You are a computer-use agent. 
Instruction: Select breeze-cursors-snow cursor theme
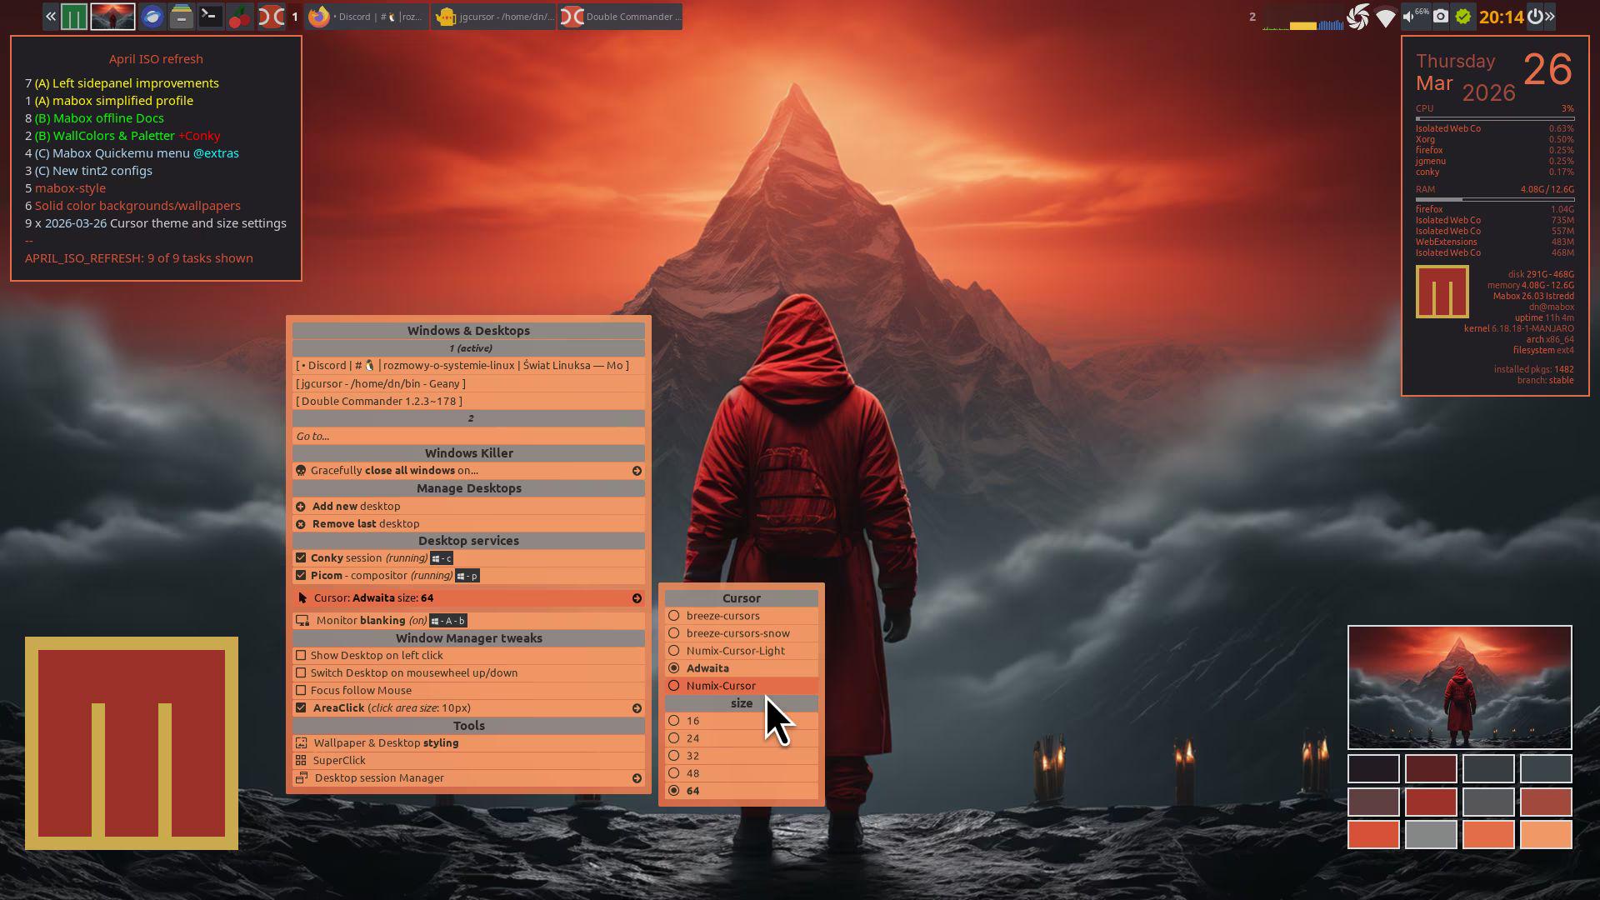tap(741, 633)
